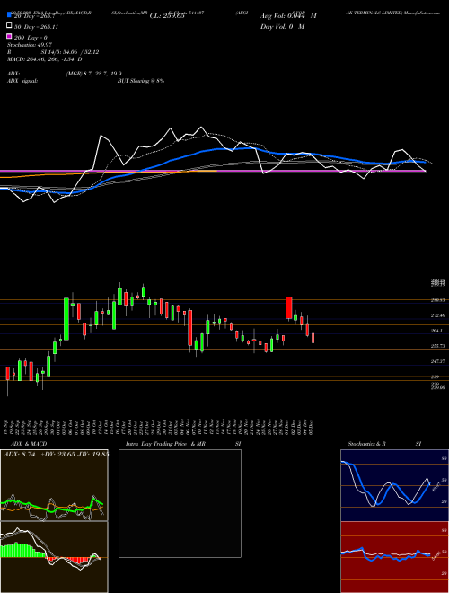Viewport: 449px width, 593px height.
Task: Click the white 50 Day legend swatch
Action: (x=10, y=26)
